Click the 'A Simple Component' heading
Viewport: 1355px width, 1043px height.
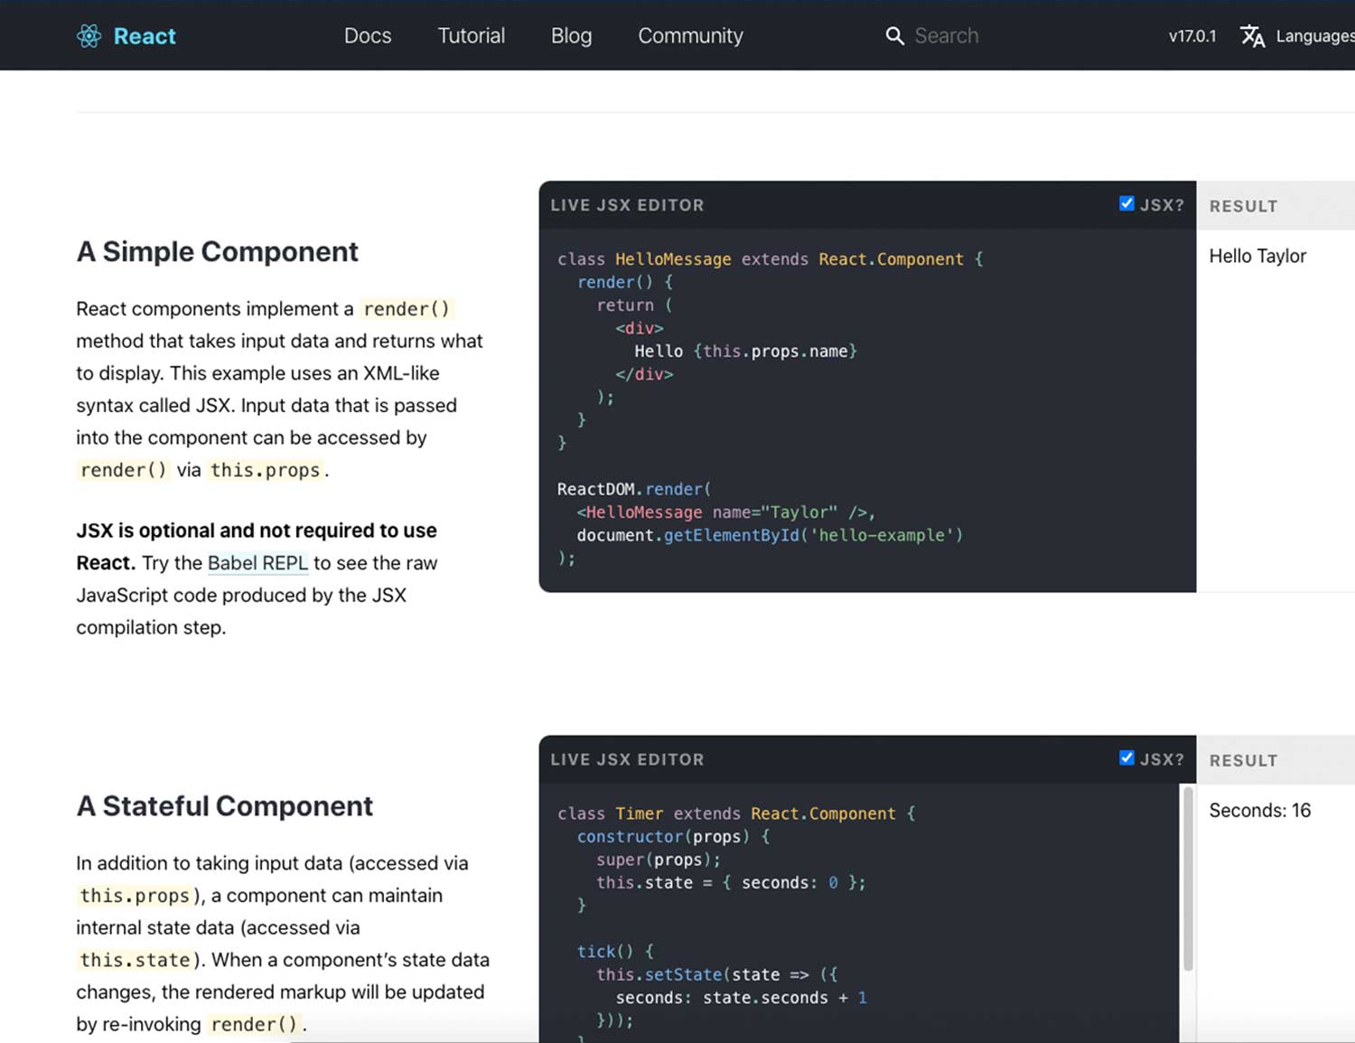[x=218, y=251]
